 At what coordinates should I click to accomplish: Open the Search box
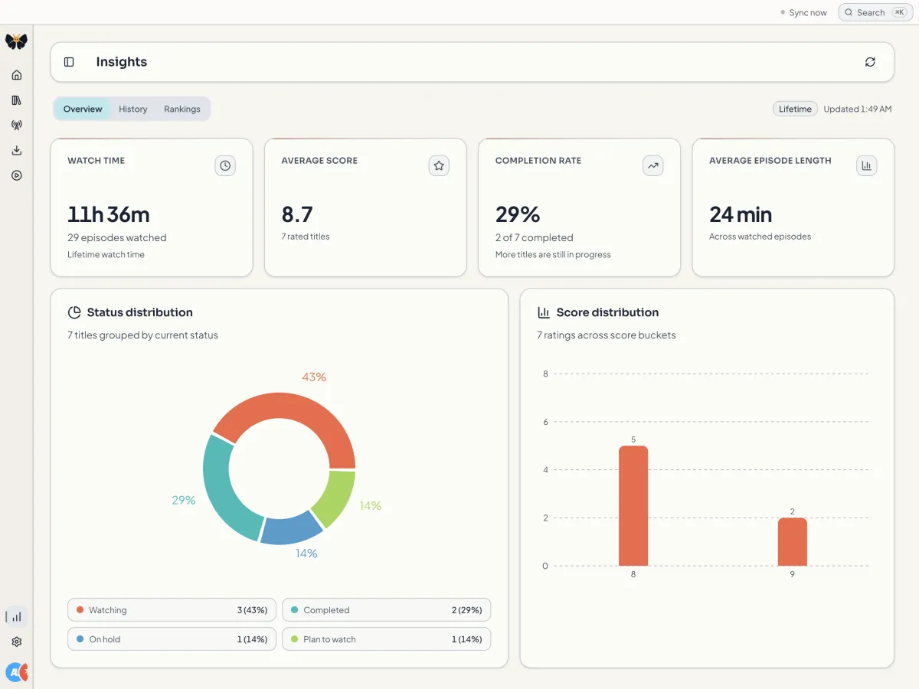point(875,12)
